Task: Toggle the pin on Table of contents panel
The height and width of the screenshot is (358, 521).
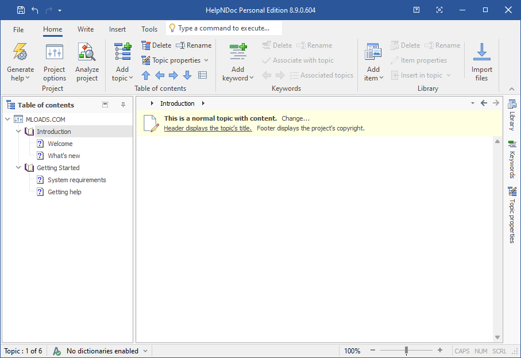Action: click(123, 105)
